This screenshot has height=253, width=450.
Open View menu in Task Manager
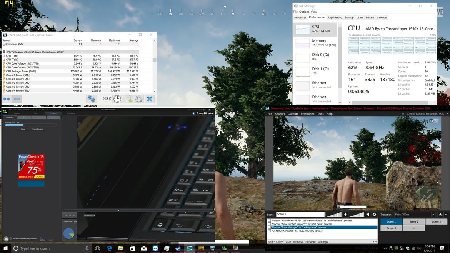[314, 12]
